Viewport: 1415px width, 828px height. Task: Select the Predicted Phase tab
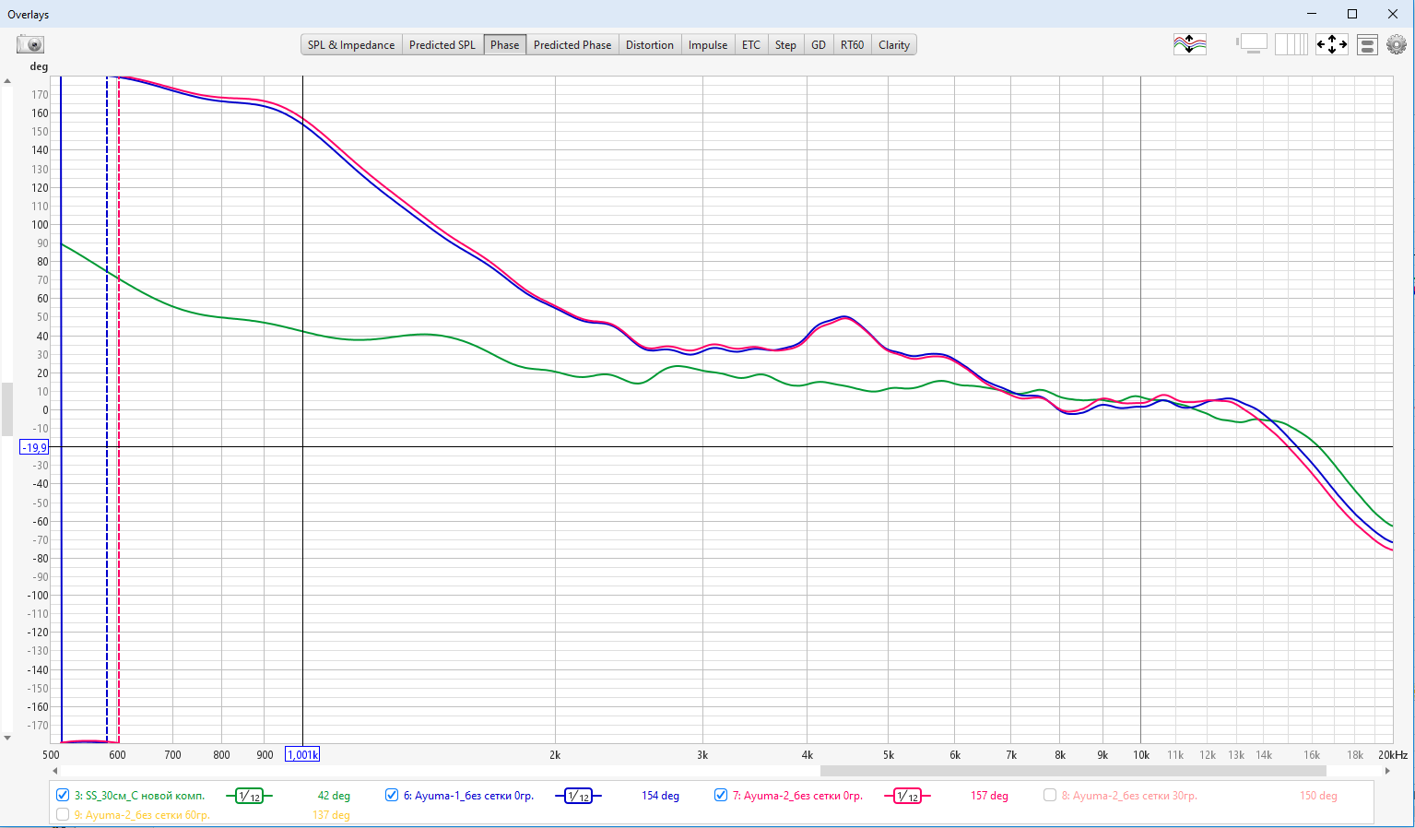pos(572,45)
